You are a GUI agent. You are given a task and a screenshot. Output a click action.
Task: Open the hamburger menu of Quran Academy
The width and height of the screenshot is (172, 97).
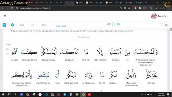(5, 16)
